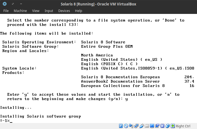Minimize the VirtualBox window
This screenshot has width=197, height=129.
click(21, 4)
